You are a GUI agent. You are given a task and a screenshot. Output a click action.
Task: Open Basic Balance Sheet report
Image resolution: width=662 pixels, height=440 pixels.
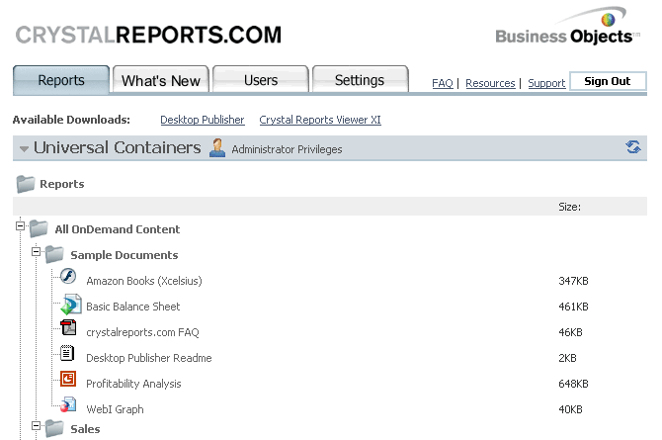tap(133, 307)
